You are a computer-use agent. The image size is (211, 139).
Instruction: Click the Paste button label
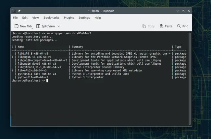168,26
